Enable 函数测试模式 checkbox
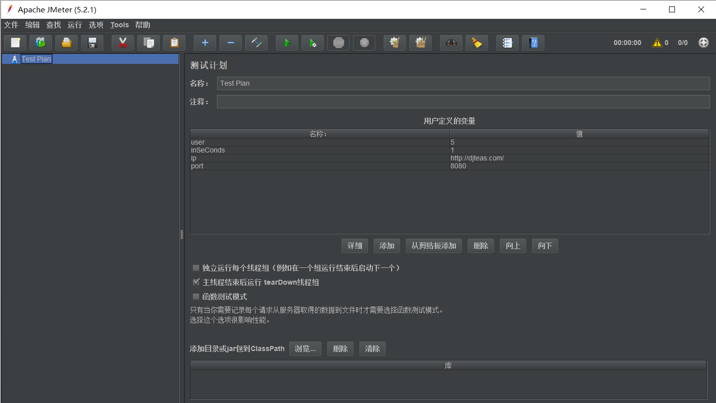The height and width of the screenshot is (403, 716). (196, 297)
